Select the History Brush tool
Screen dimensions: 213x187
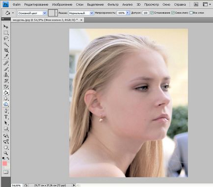(6, 81)
